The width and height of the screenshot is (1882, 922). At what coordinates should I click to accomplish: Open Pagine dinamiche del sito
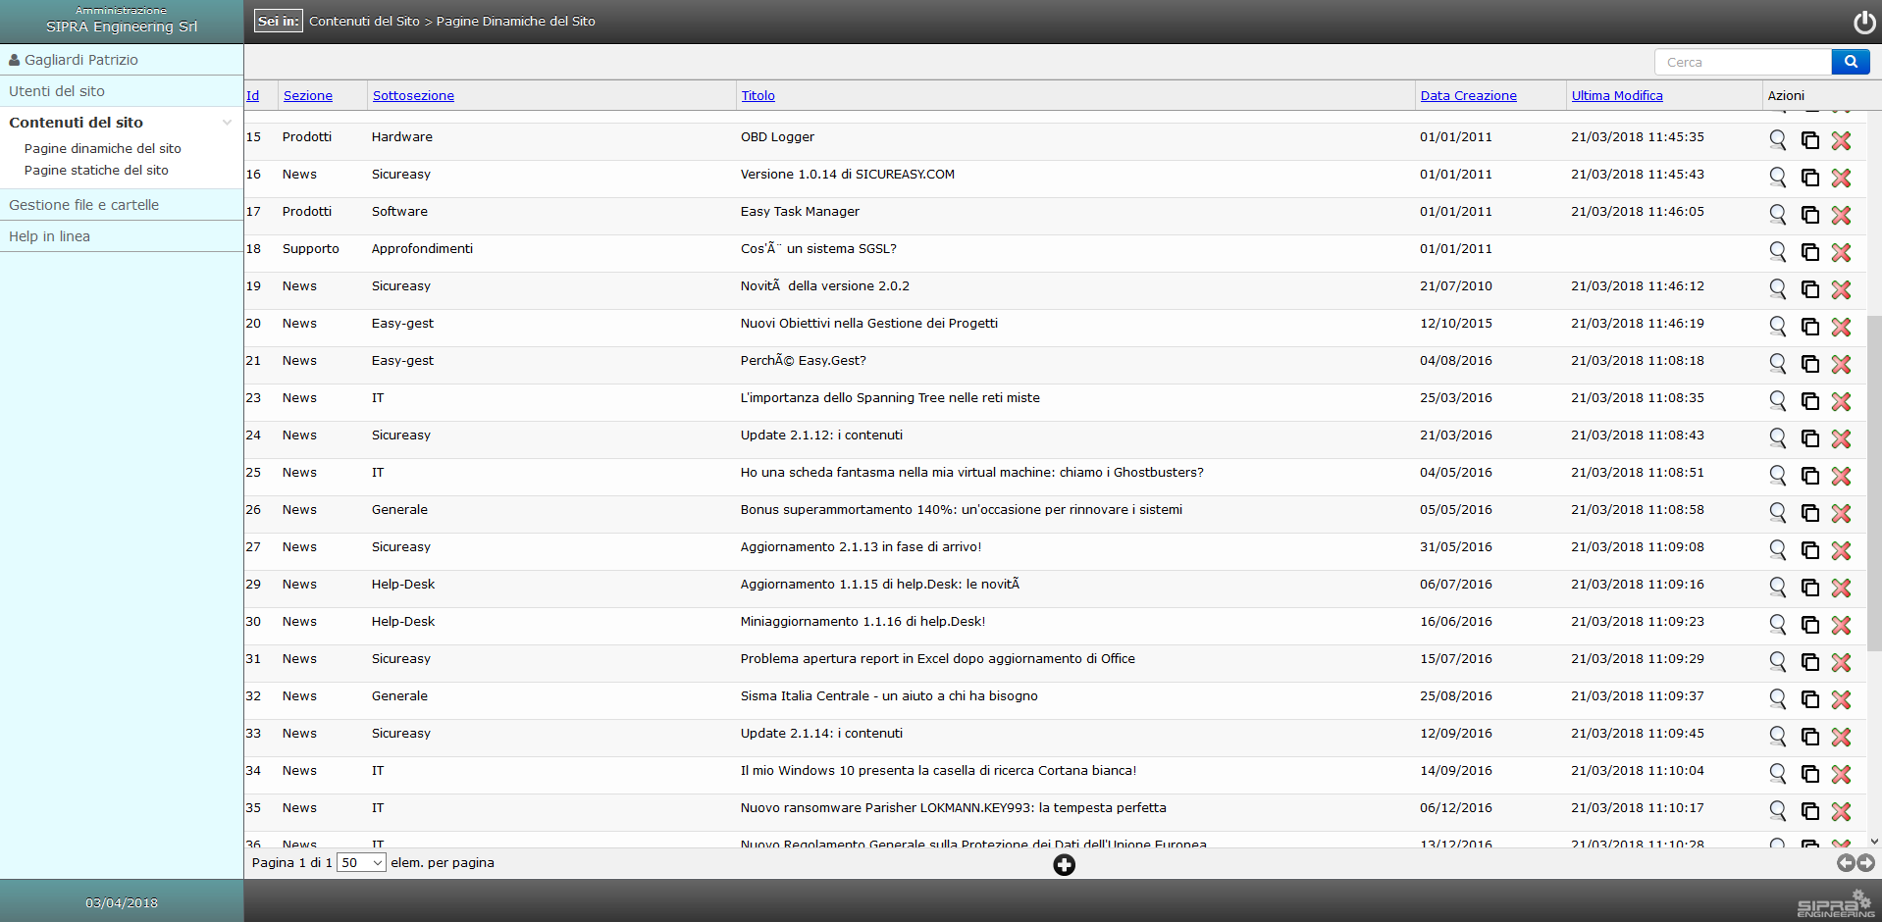(103, 148)
